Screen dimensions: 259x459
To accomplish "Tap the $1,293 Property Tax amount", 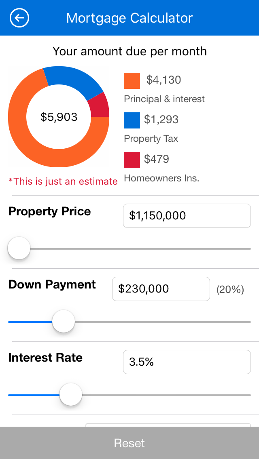I will click(x=161, y=120).
